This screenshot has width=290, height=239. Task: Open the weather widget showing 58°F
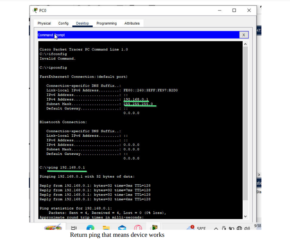click(196, 228)
